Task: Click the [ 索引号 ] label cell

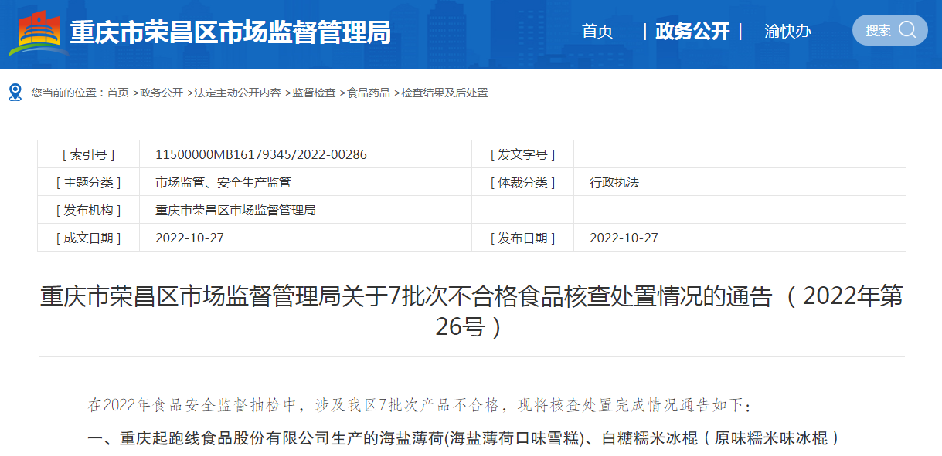Action: point(88,154)
